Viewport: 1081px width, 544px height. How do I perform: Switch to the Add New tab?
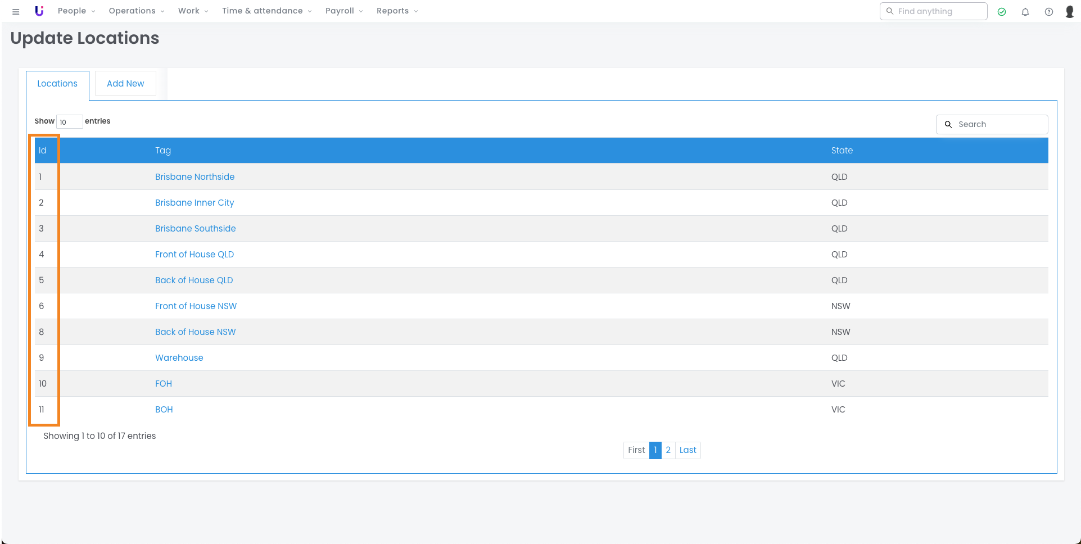pos(125,84)
